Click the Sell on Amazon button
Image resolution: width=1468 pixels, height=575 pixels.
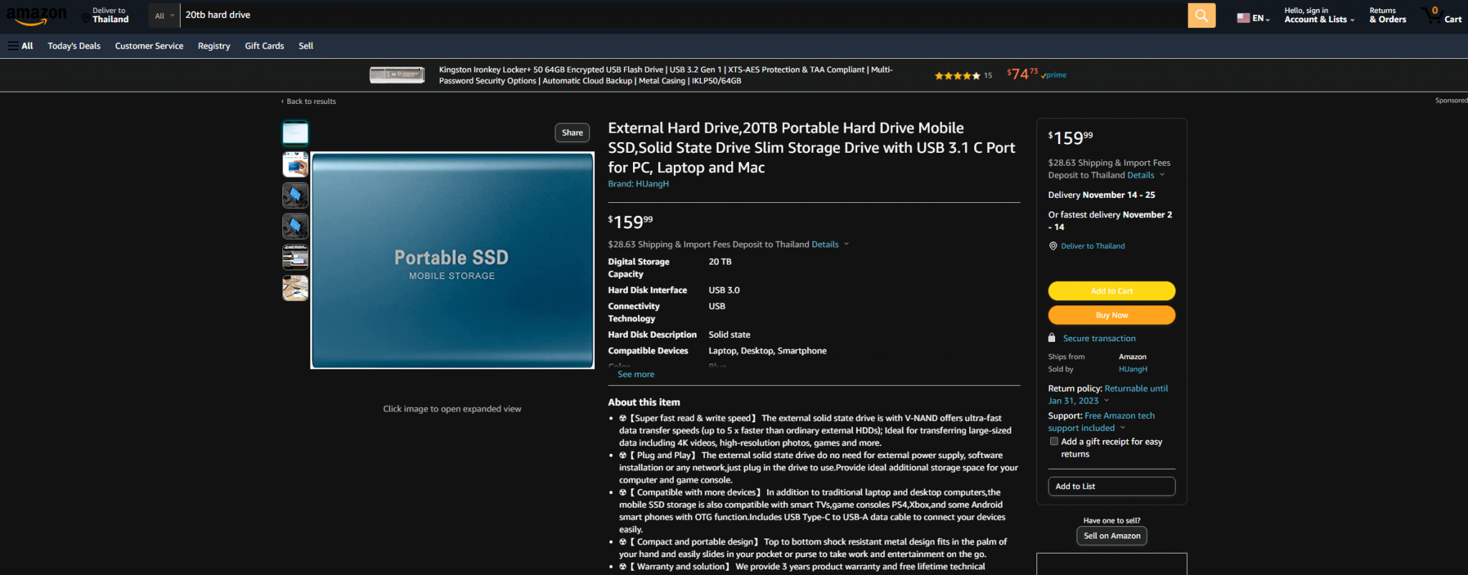tap(1112, 536)
